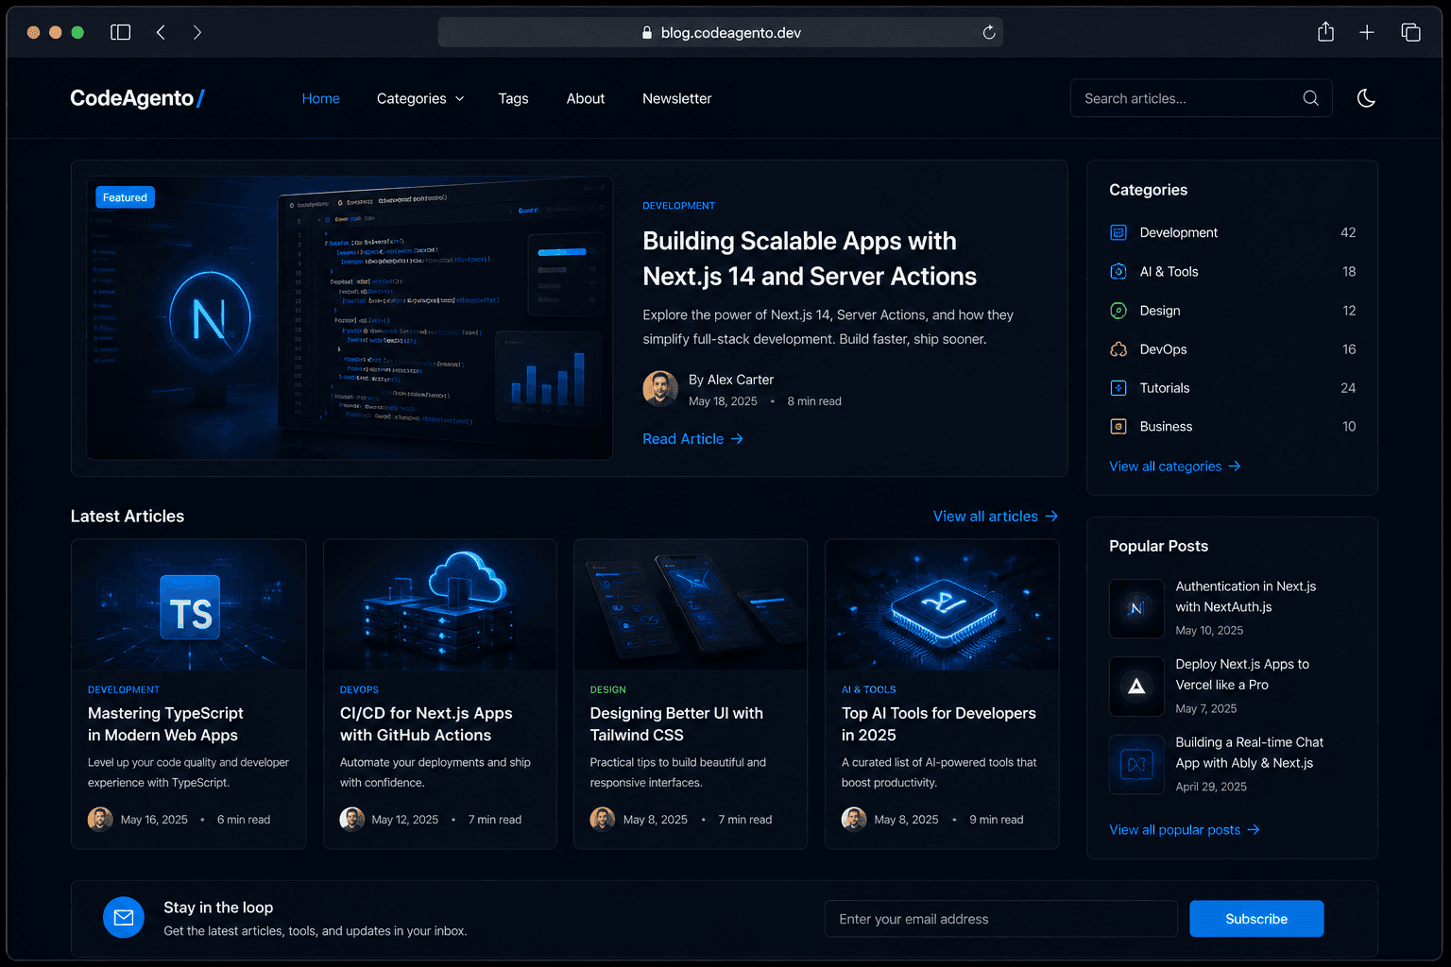Expand the Categories dropdown menu
The image size is (1451, 967).
coord(420,98)
